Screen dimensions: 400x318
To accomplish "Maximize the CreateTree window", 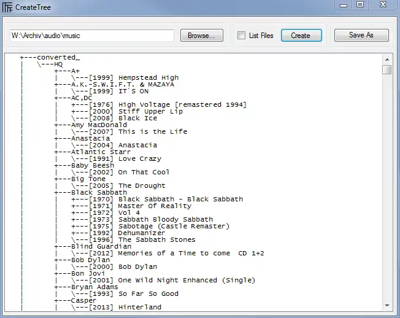I will point(360,5).
